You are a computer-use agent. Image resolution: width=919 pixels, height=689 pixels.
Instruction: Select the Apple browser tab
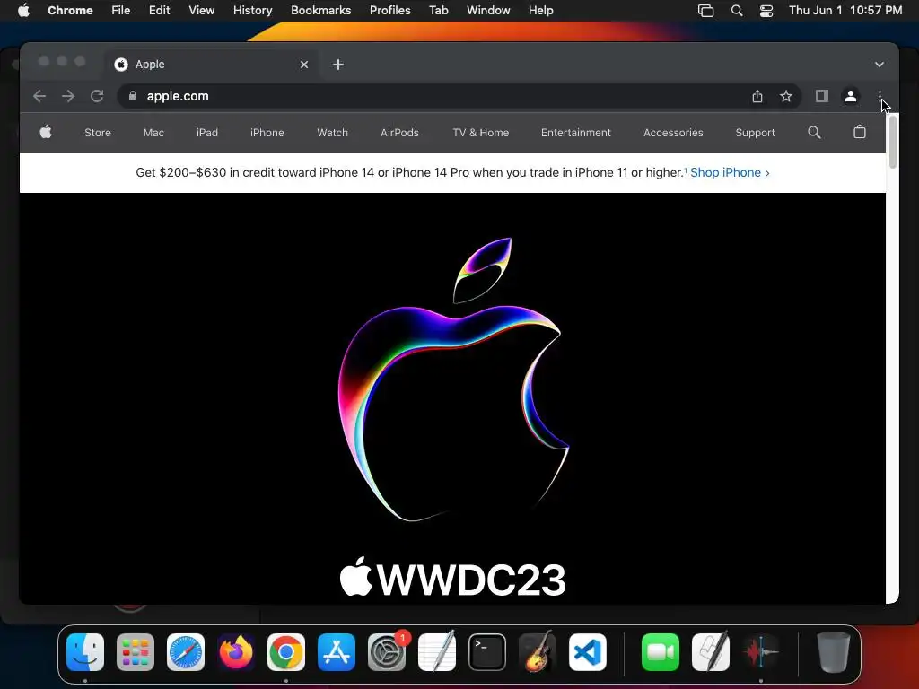212,65
